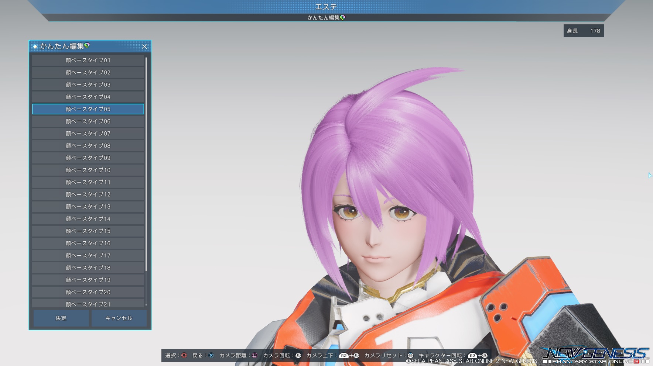Click the R2 icon beside キャラクター回転
The height and width of the screenshot is (366, 653).
472,356
